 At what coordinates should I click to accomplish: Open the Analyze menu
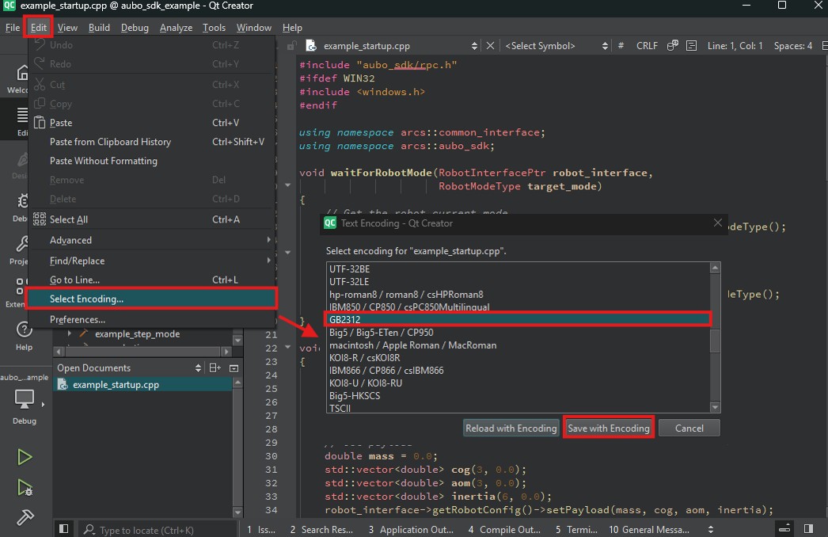(x=176, y=28)
